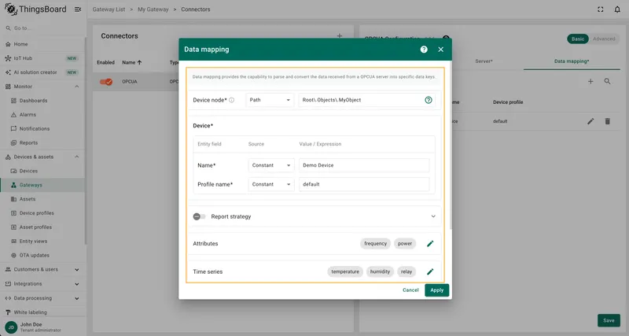Click the Device node info icon
This screenshot has width=629, height=336.
(x=231, y=100)
